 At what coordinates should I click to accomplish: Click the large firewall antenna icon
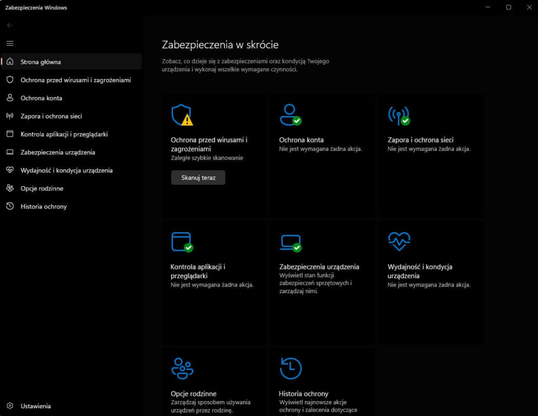(399, 116)
